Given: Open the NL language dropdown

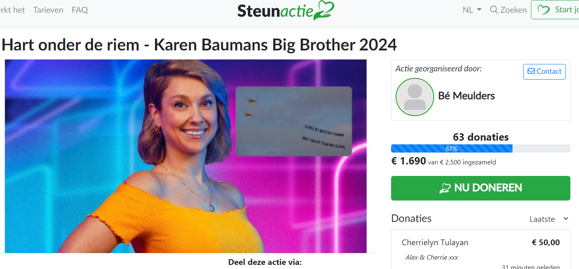Looking at the screenshot, I should pos(472,10).
